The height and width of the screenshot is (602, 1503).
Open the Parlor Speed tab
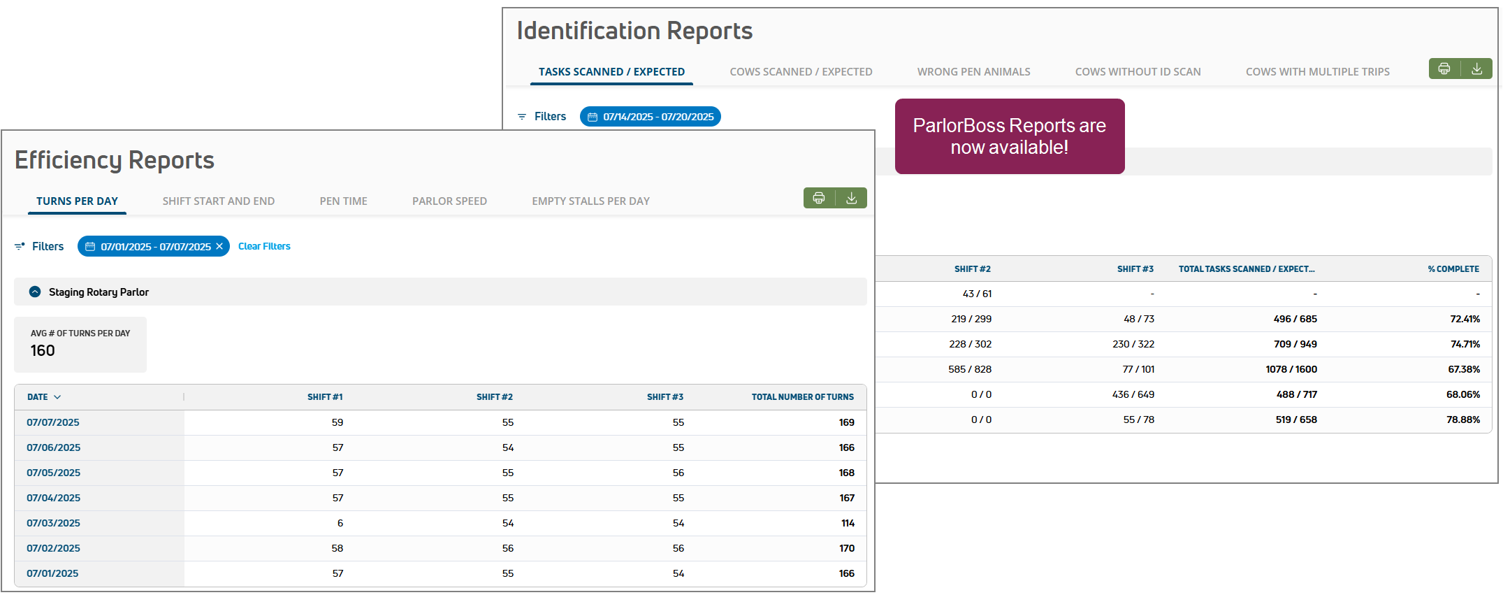coord(449,201)
